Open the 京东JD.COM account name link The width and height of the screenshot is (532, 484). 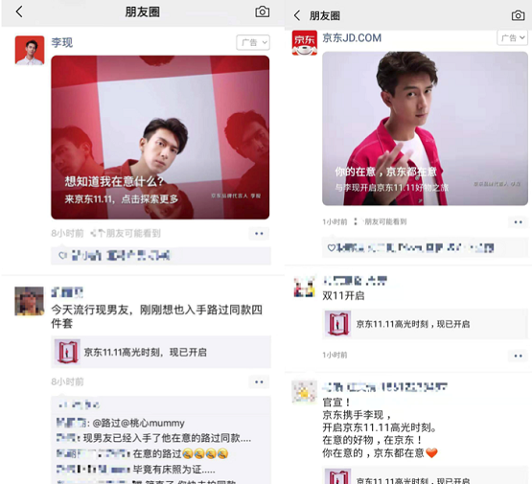click(352, 37)
